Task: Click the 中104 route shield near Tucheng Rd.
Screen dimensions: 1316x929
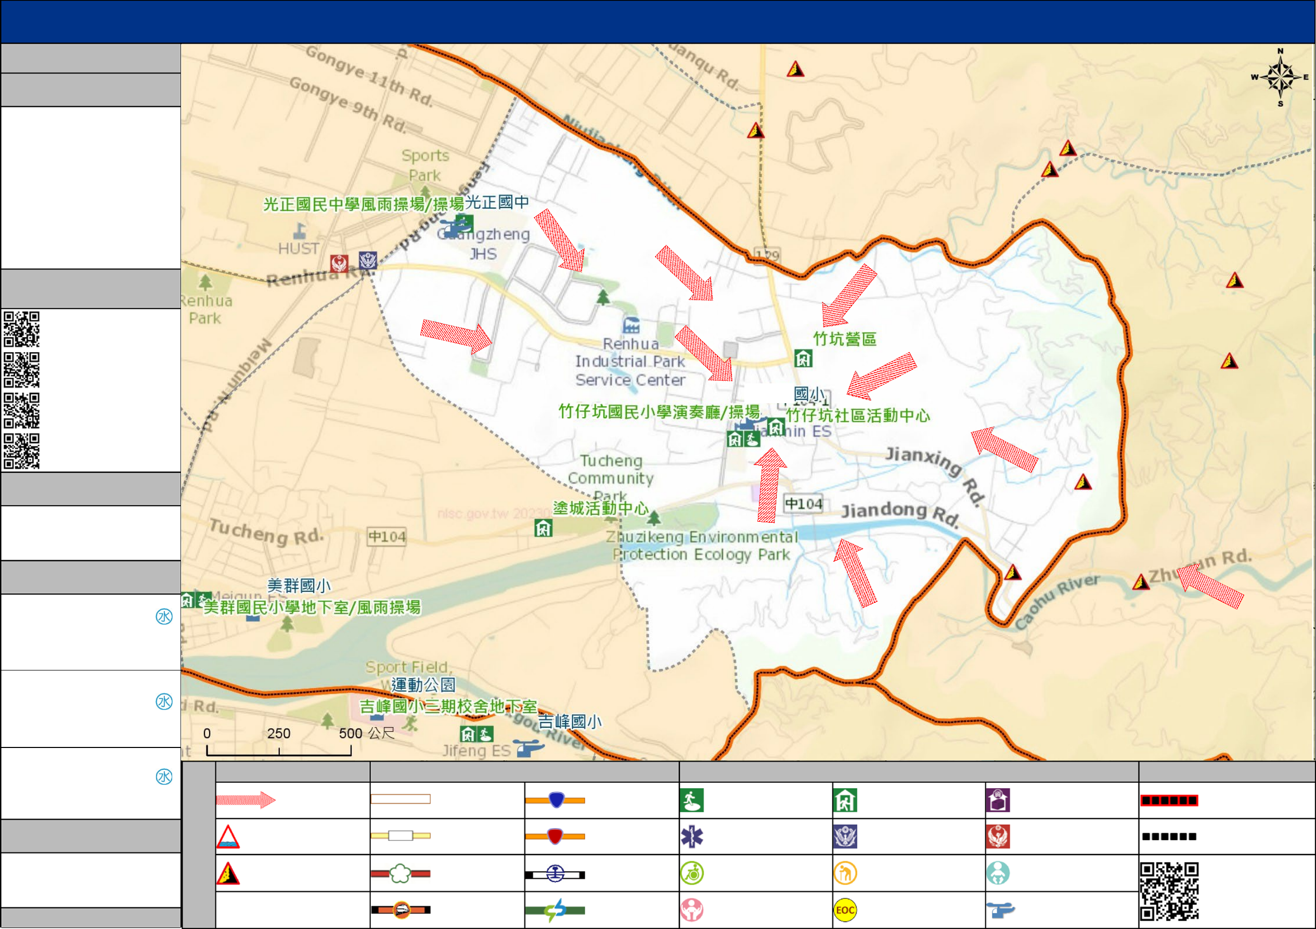Action: coord(386,536)
